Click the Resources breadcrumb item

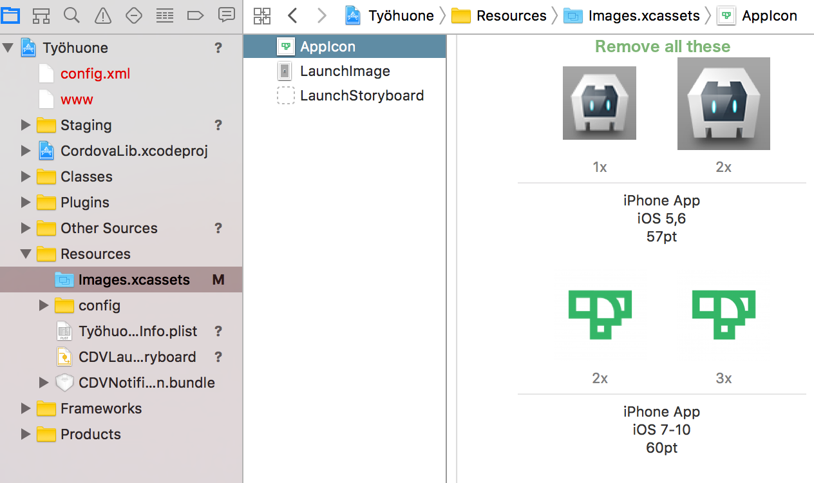(511, 15)
